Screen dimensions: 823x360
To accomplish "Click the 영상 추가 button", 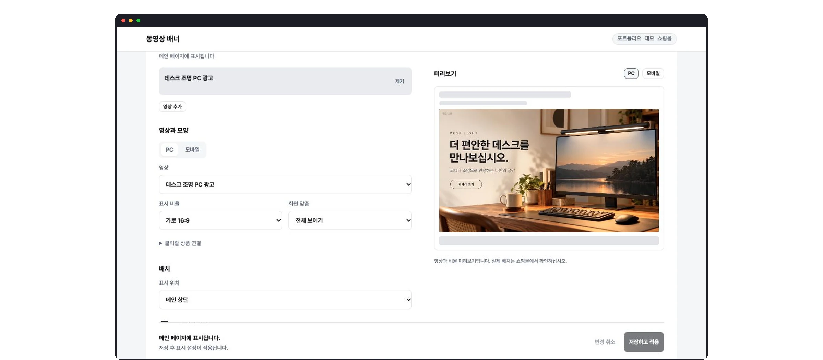I will coord(172,107).
